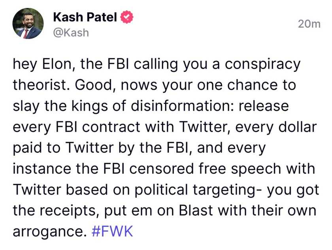The height and width of the screenshot is (250, 332).
Task: Click the red verified badge icon
Action: tap(127, 17)
